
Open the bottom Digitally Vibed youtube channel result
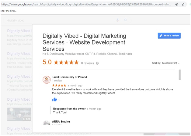tap(19, 129)
